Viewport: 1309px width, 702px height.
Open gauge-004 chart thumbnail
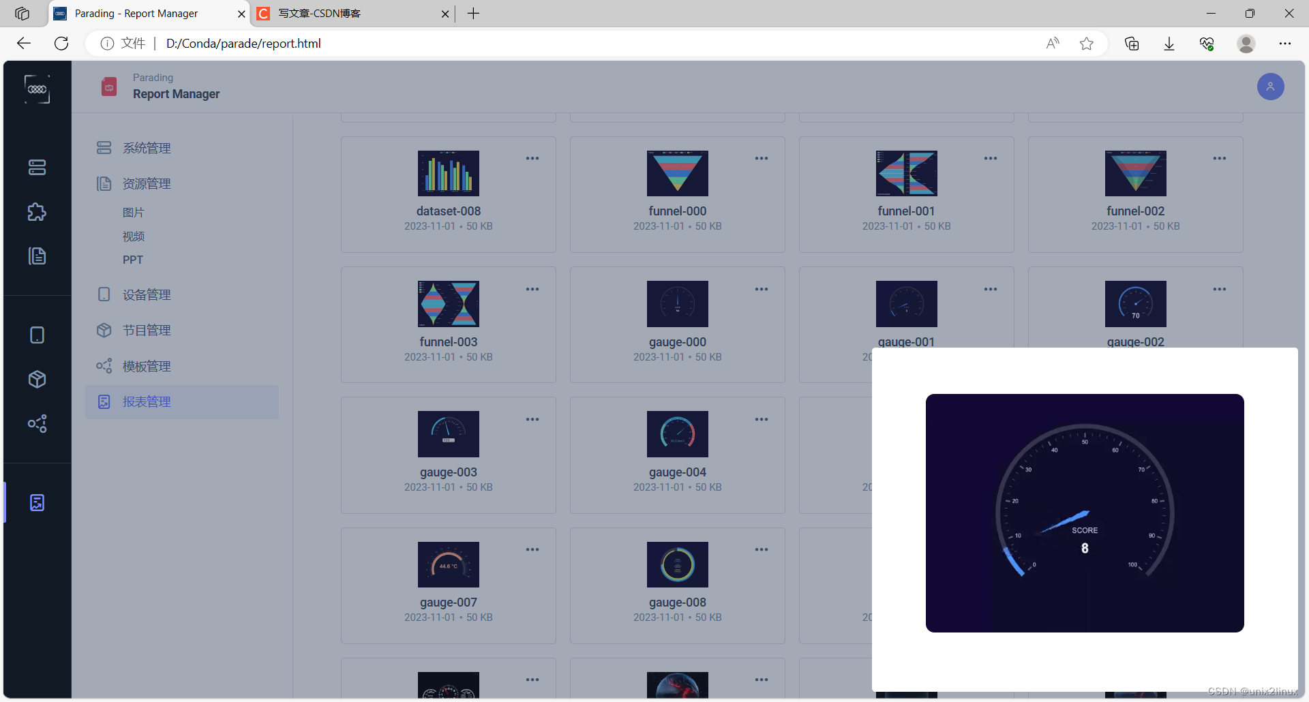pyautogui.click(x=678, y=434)
